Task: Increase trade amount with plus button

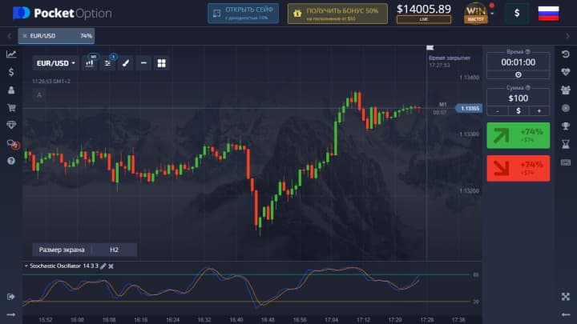Action: pyautogui.click(x=539, y=110)
